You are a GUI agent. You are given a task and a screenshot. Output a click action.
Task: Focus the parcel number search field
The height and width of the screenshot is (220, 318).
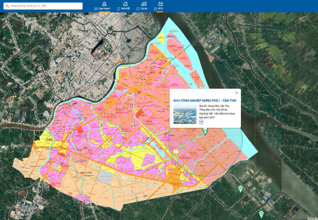45,6
